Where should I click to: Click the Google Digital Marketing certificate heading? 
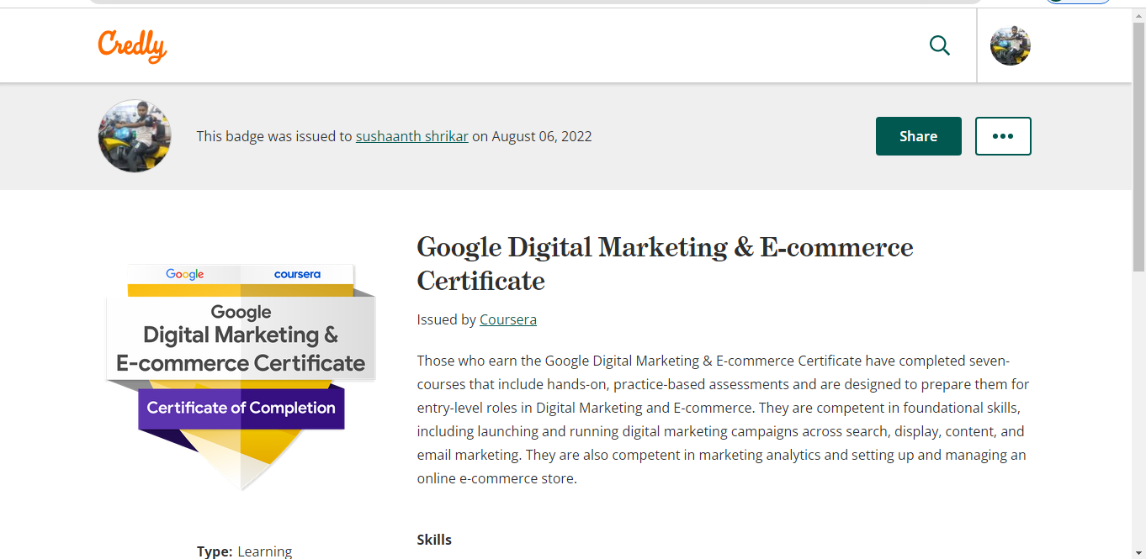pos(664,263)
